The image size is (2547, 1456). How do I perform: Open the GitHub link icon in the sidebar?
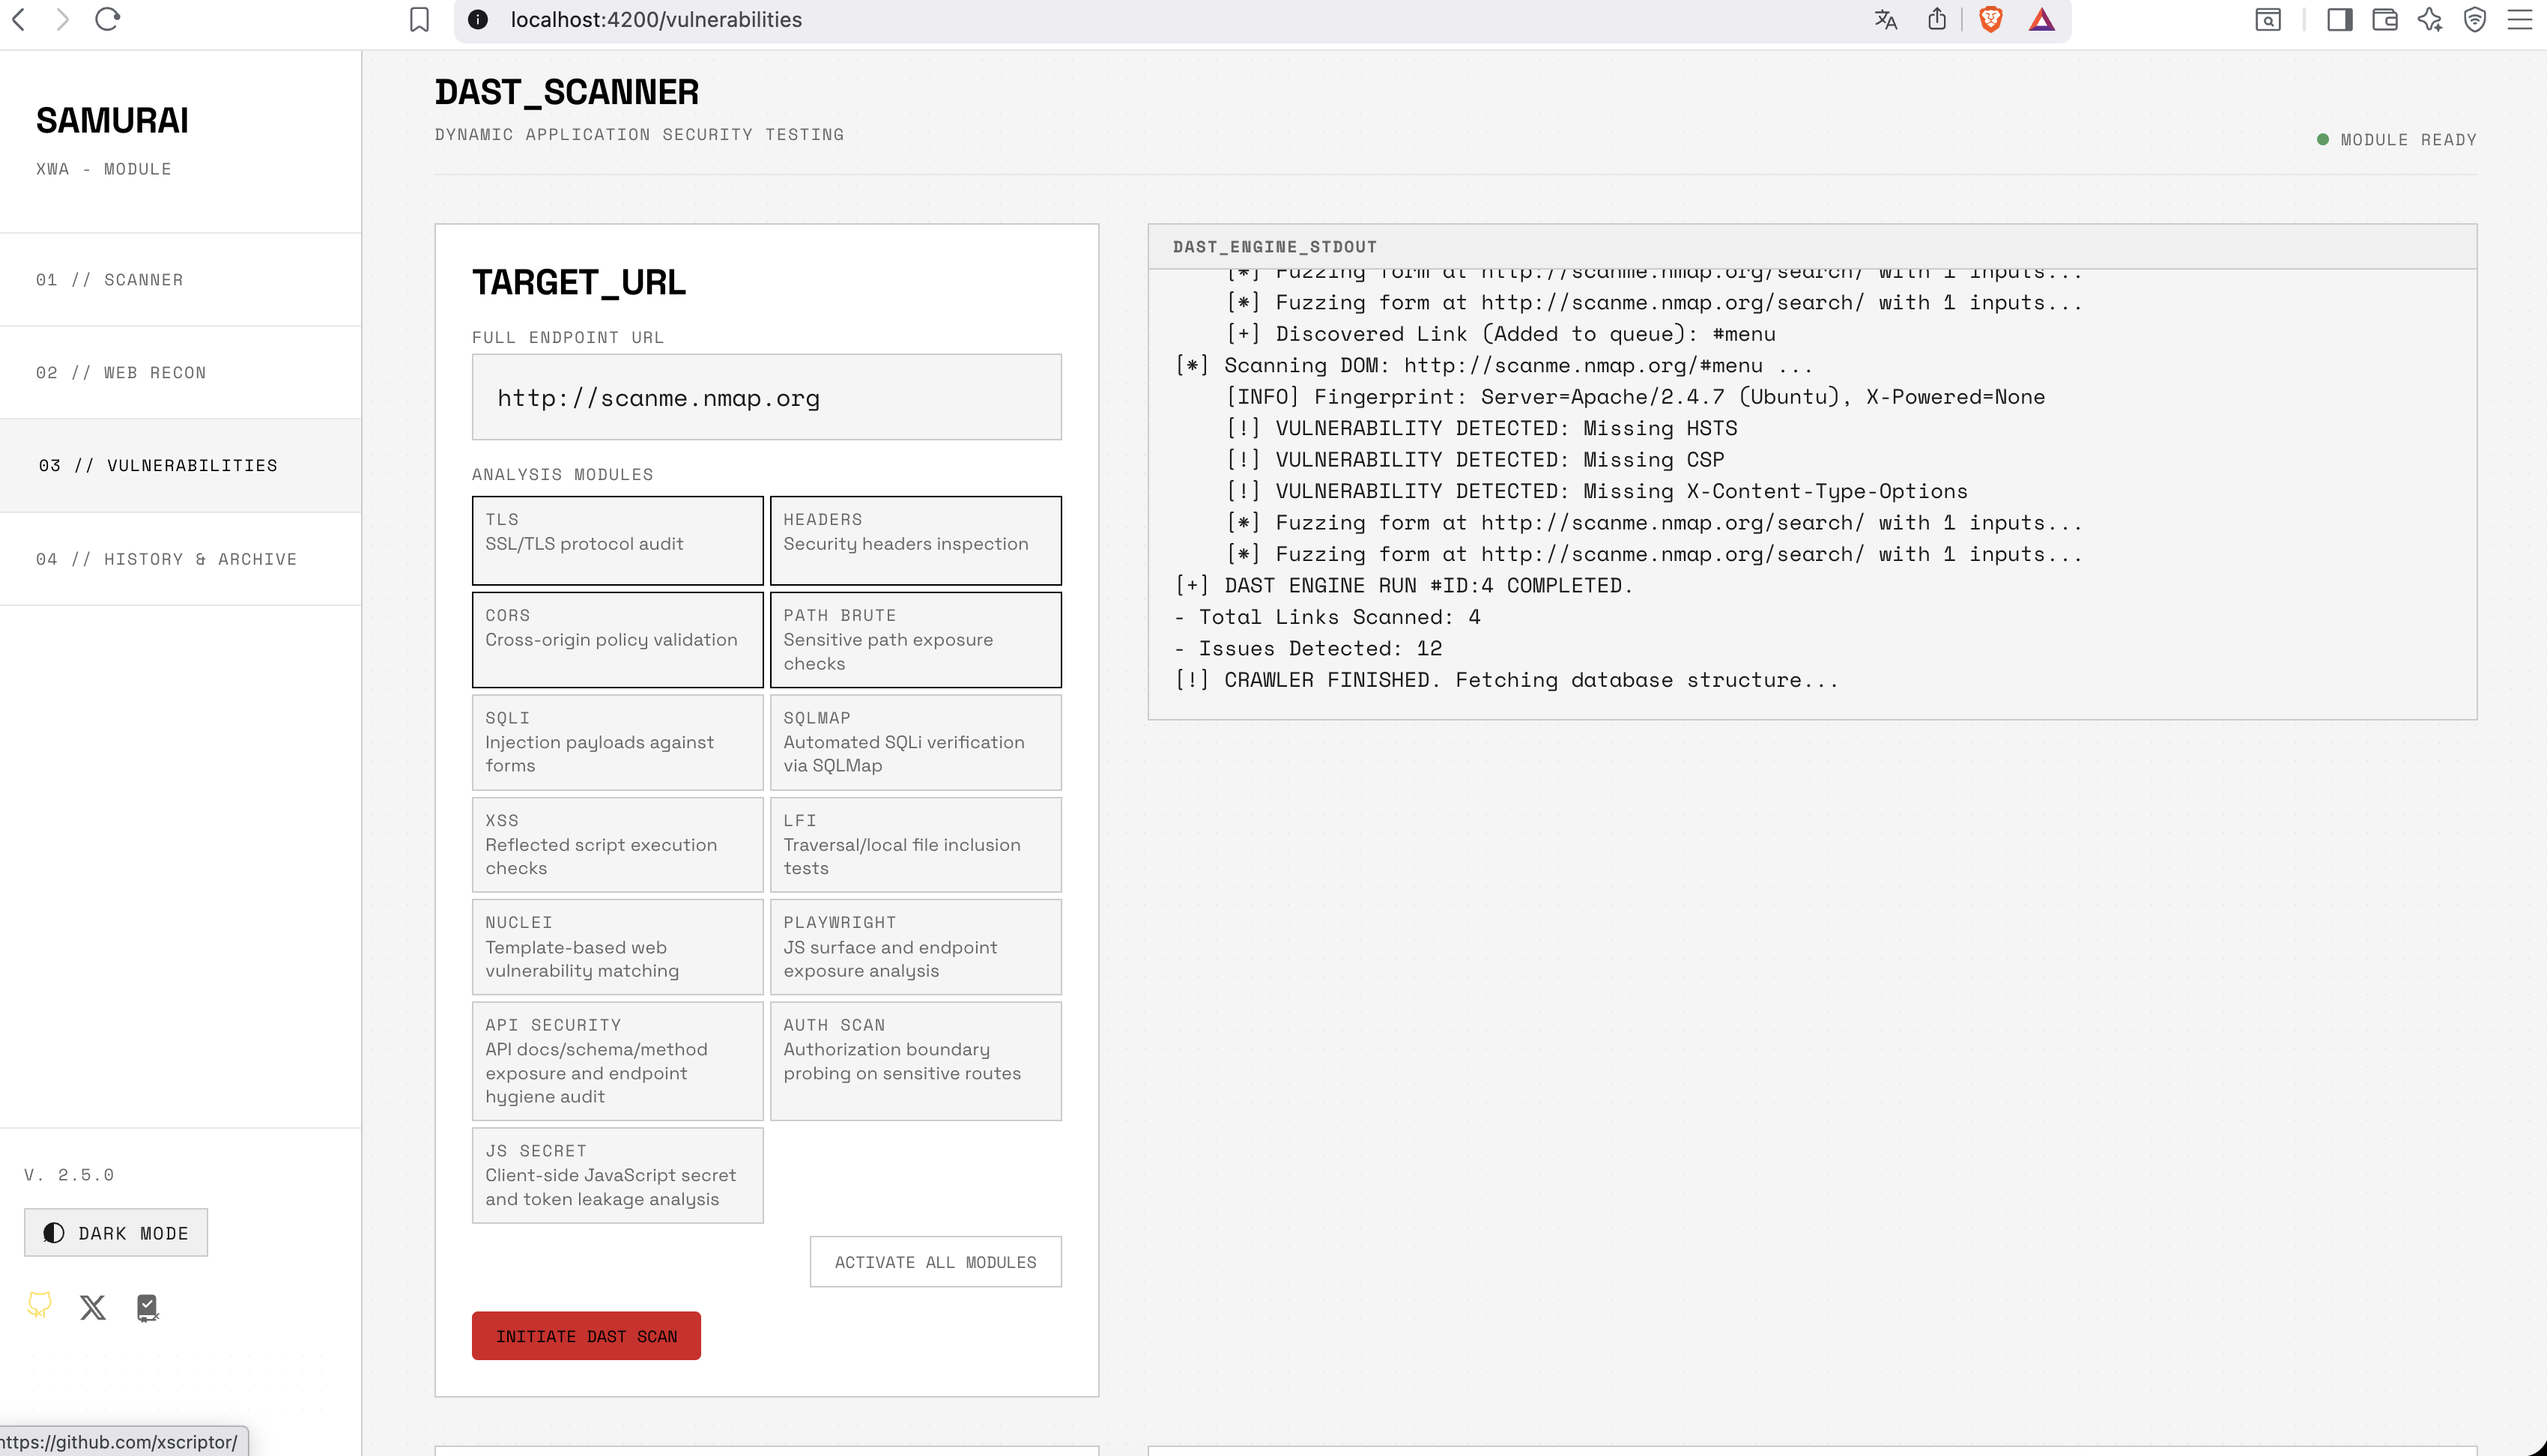tap(40, 1306)
